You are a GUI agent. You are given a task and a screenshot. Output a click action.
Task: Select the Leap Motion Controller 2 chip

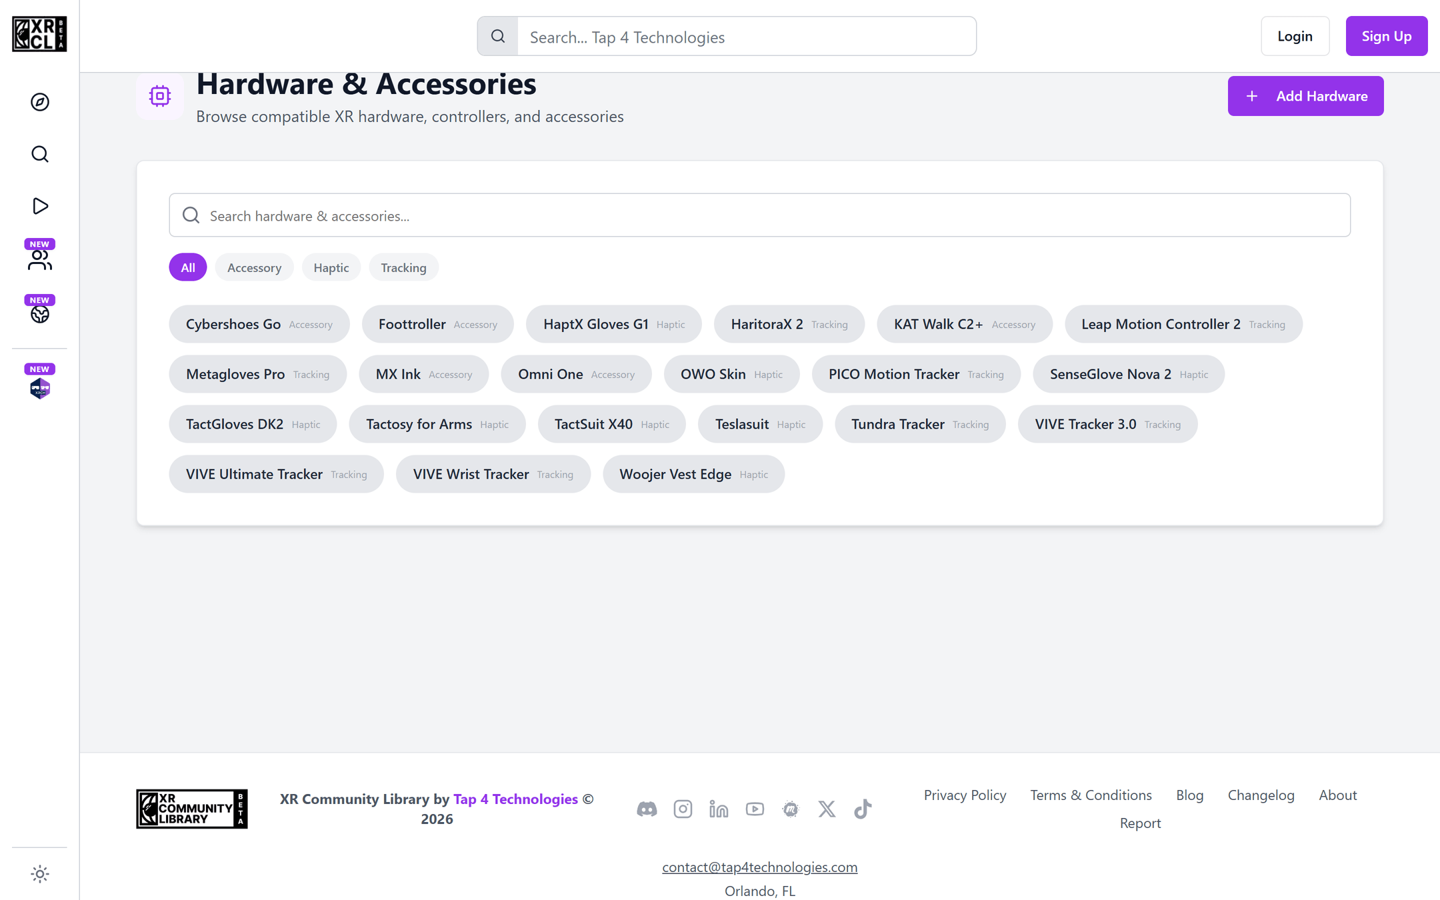coord(1183,324)
